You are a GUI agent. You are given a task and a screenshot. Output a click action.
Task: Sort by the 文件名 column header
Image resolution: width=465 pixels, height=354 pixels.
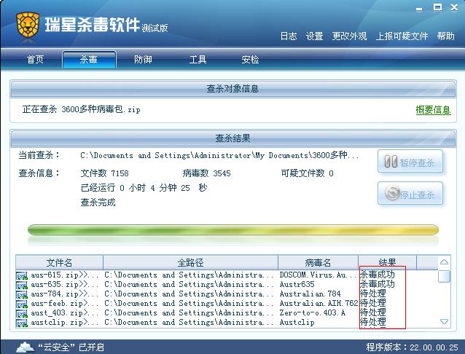[59, 262]
